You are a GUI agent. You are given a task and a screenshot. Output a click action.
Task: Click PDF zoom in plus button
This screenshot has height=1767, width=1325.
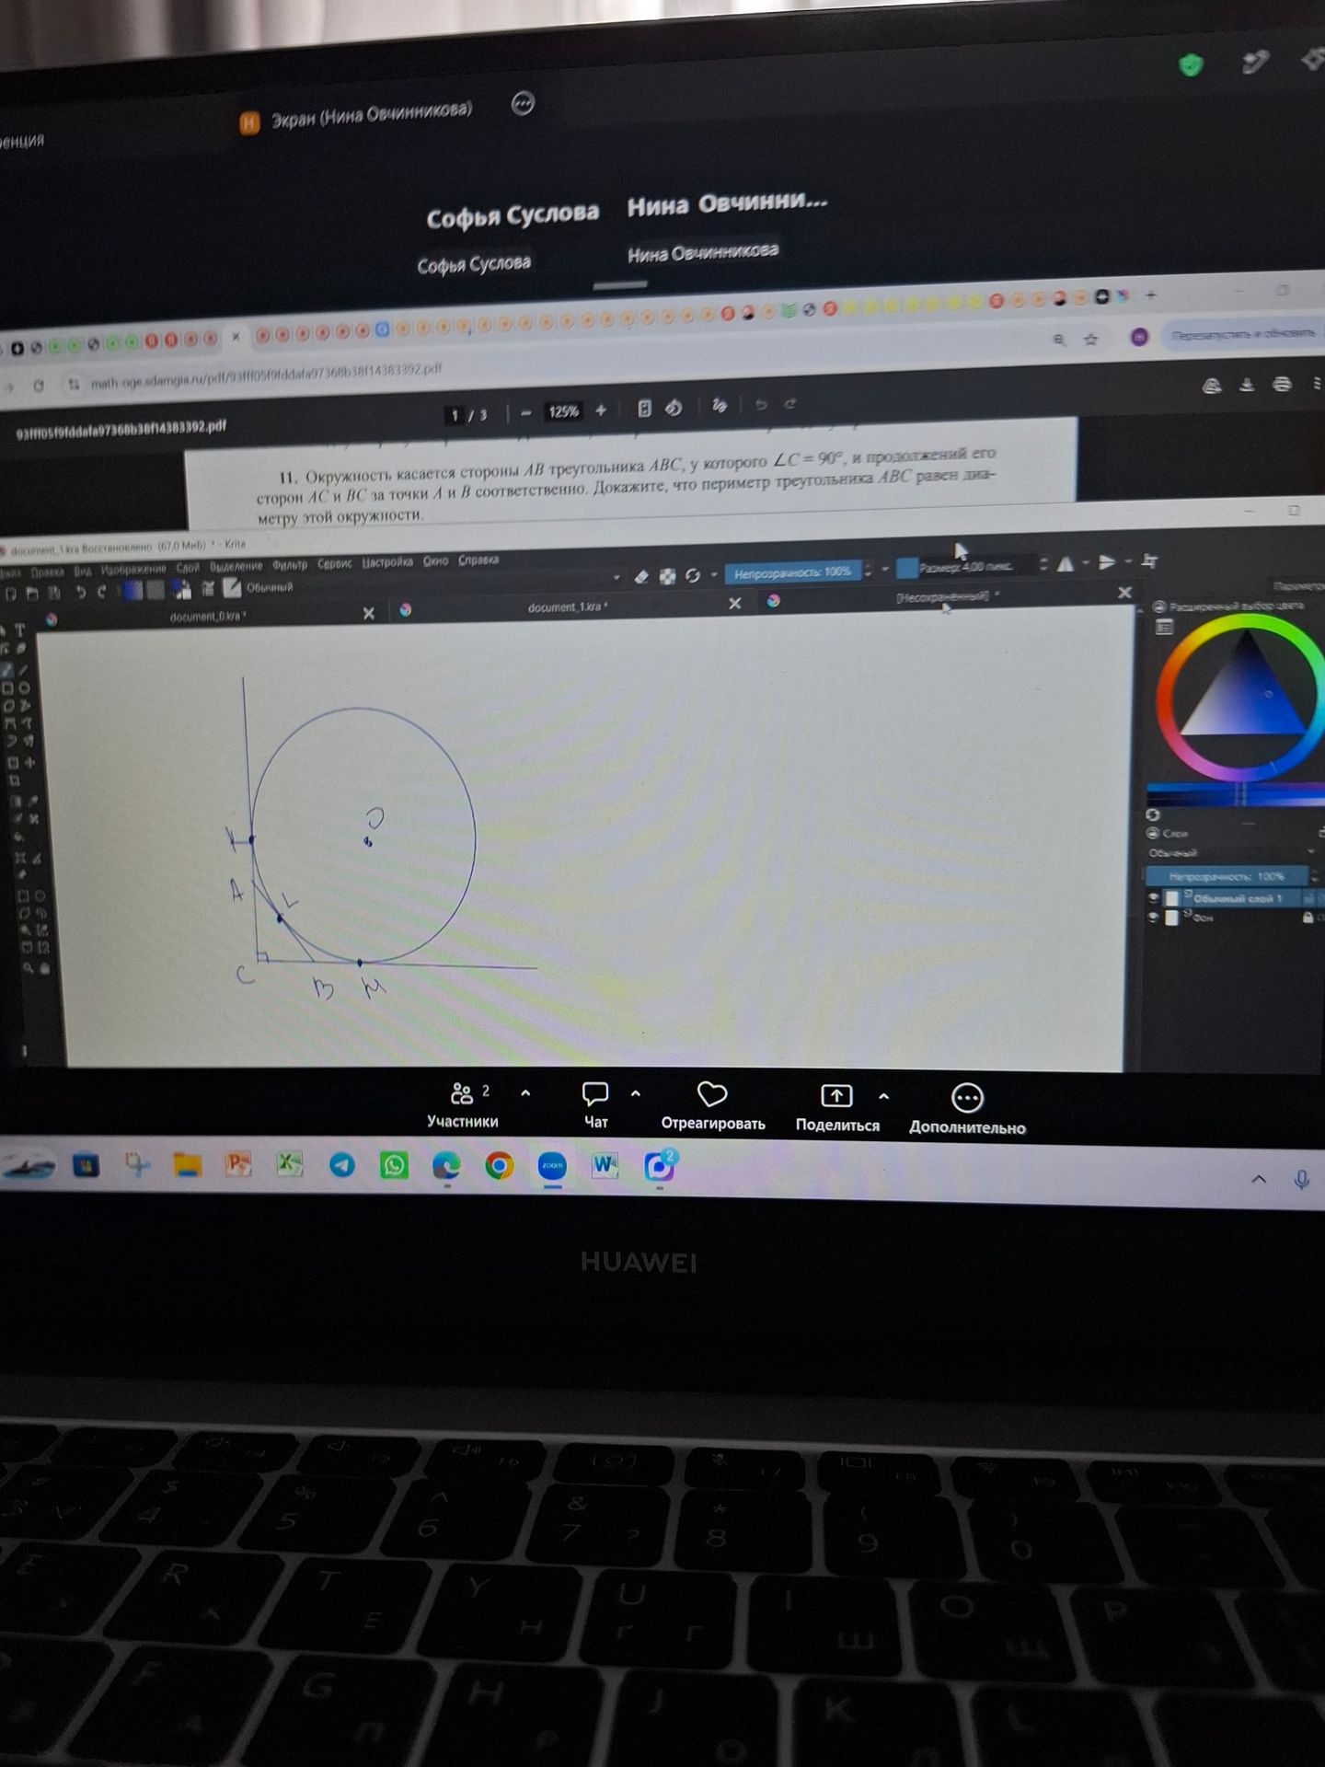tap(601, 410)
